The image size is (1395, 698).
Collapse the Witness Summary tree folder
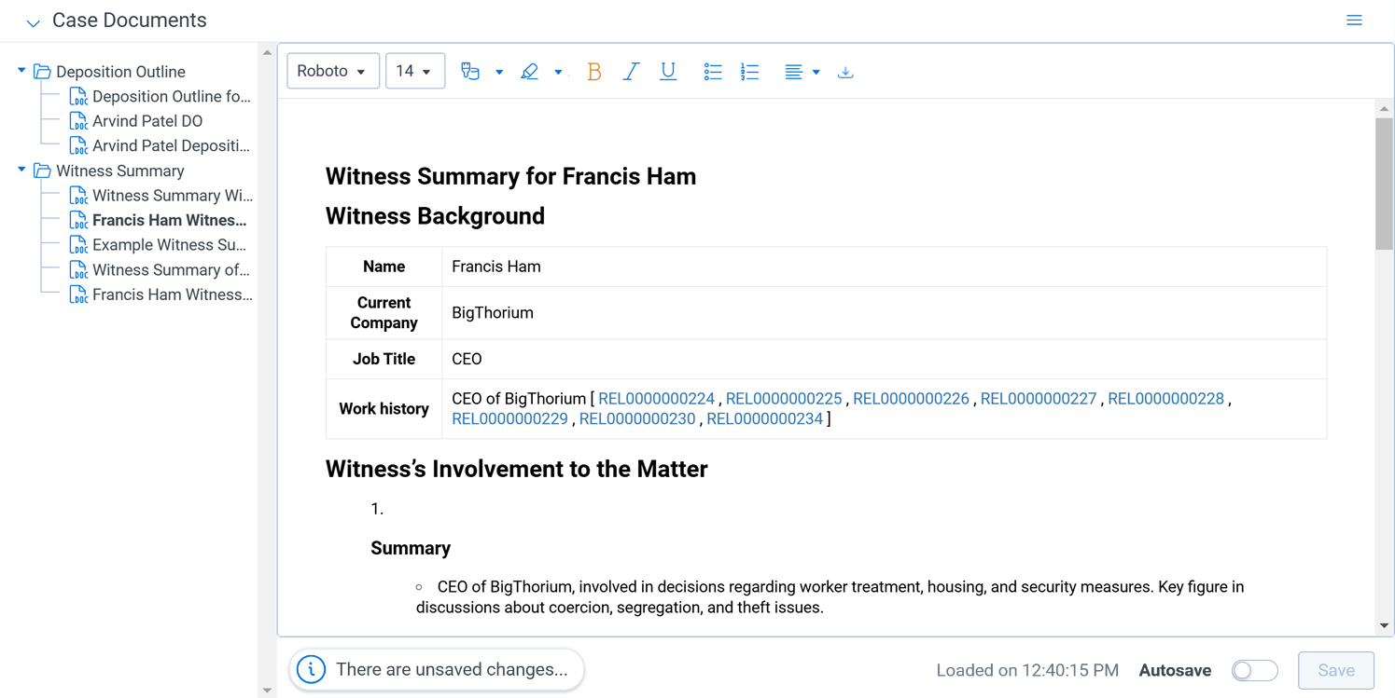pyautogui.click(x=21, y=171)
